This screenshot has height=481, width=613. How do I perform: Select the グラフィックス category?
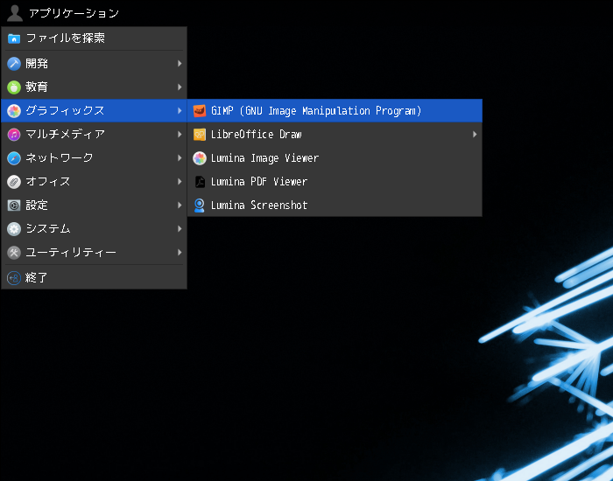coord(95,111)
